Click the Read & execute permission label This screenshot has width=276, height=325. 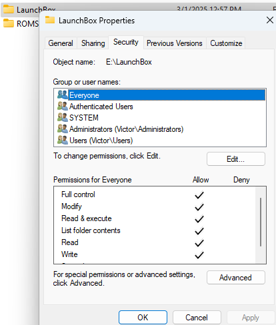click(x=87, y=218)
